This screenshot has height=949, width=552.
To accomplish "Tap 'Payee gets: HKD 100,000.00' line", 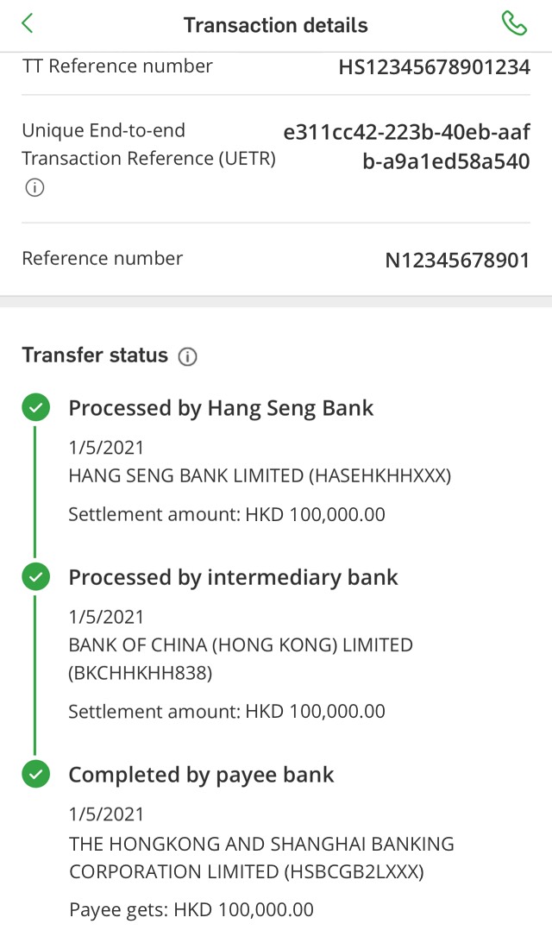I will pos(191,909).
